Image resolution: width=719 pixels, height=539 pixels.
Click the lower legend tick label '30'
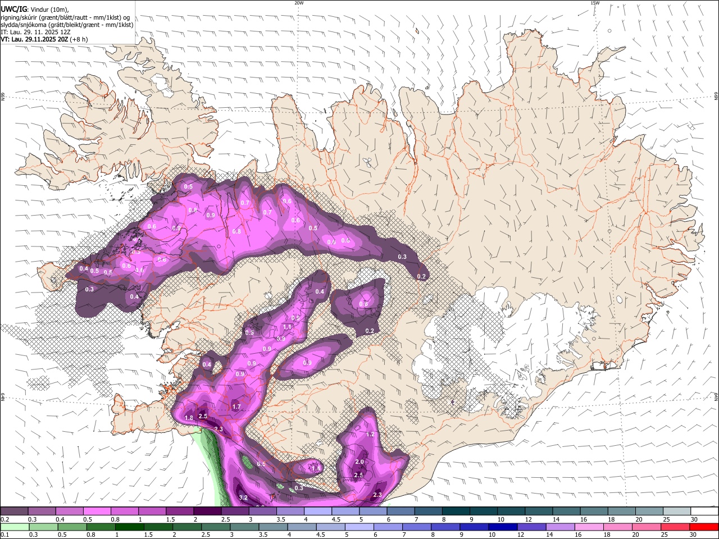click(694, 535)
